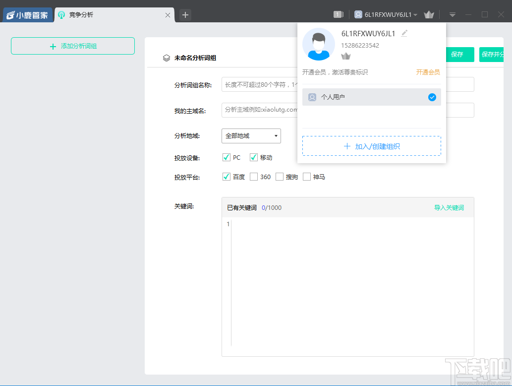This screenshot has width=512, height=386.
Task: Click the pencil icon to edit username
Action: pyautogui.click(x=404, y=33)
